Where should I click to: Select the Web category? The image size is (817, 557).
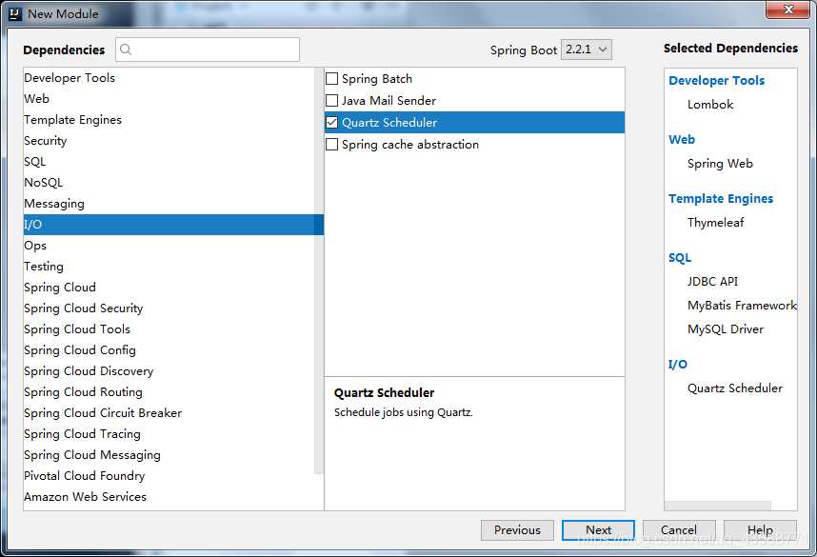pos(169,98)
